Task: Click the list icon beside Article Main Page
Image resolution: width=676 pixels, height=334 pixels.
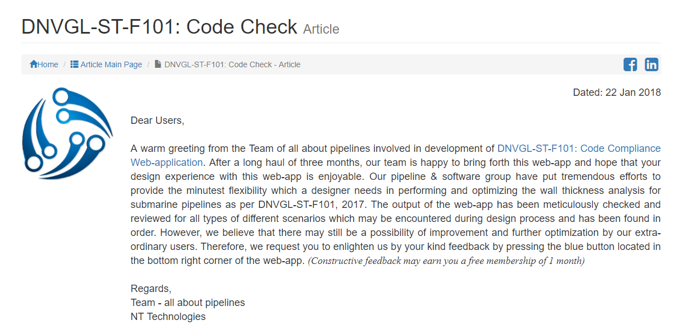Action: pyautogui.click(x=74, y=64)
